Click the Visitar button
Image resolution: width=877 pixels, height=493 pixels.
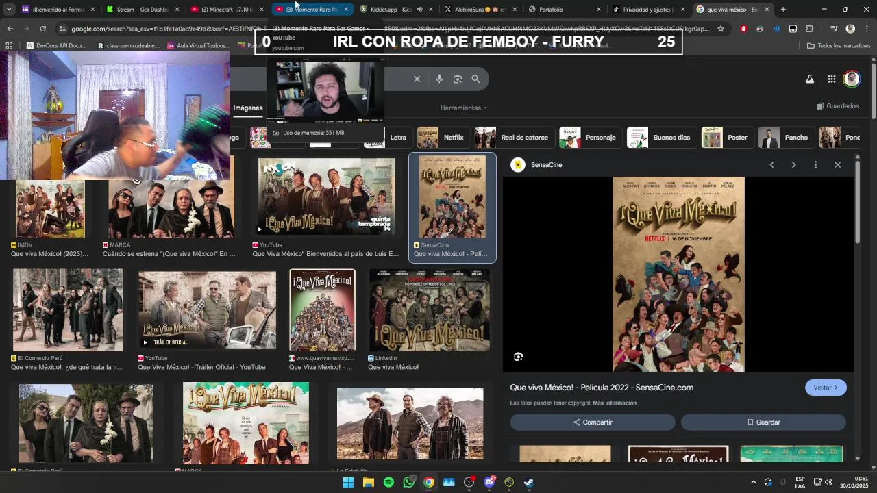(x=826, y=388)
